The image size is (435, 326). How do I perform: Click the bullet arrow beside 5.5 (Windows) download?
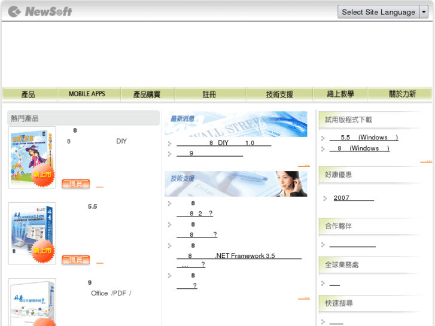(323, 138)
